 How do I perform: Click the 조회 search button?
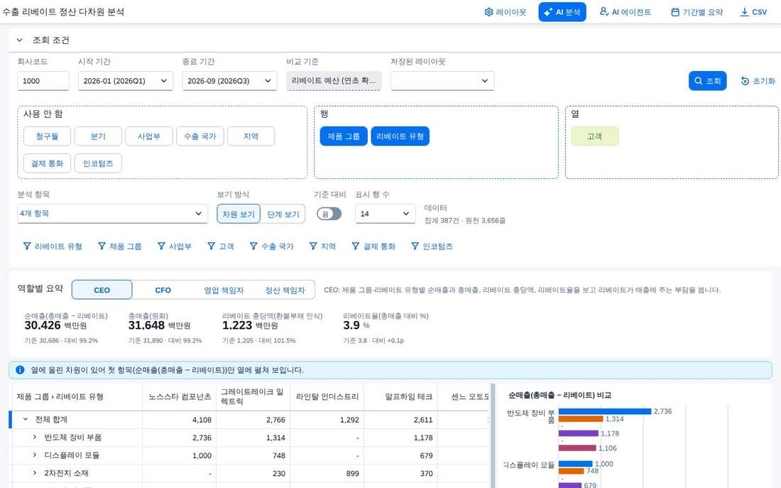pos(707,81)
